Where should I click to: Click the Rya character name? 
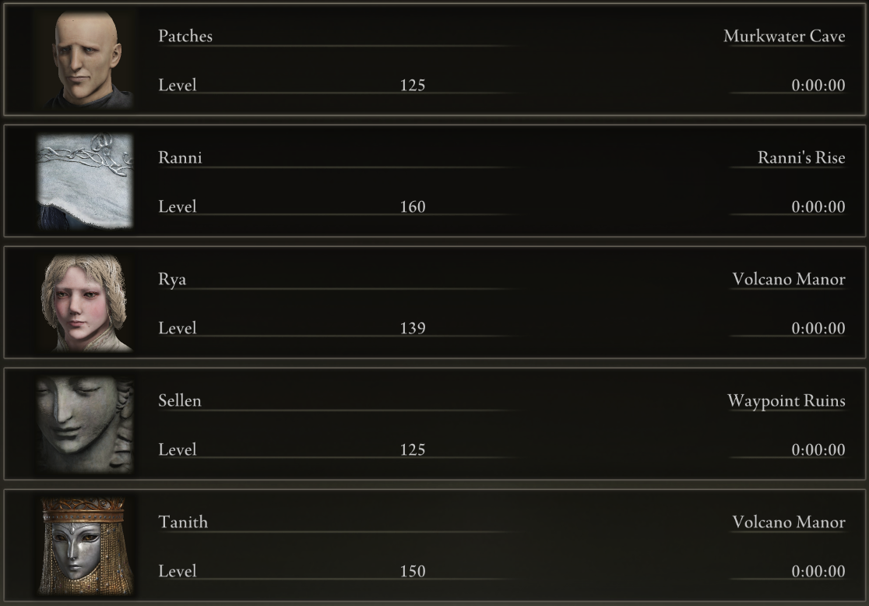(x=172, y=280)
